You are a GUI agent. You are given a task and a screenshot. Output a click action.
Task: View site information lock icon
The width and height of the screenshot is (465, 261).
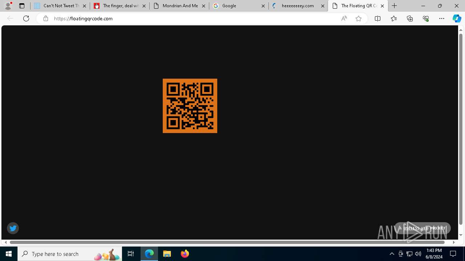pos(45,18)
